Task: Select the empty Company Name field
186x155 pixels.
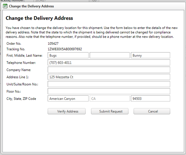Action: [109, 70]
